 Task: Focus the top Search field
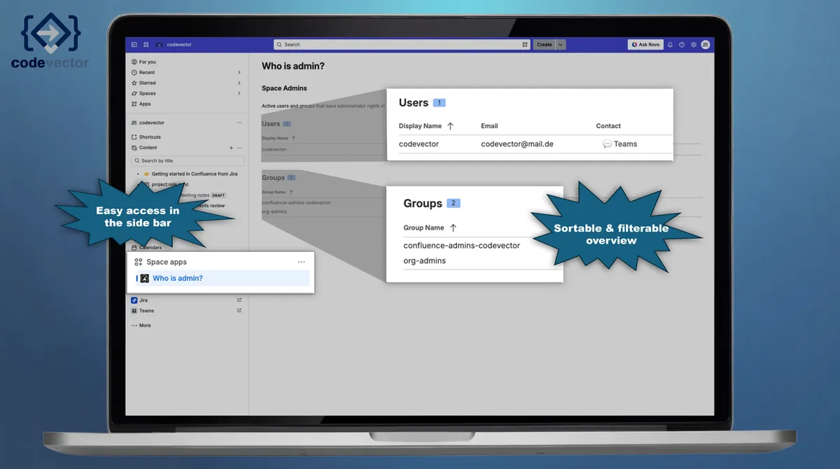(402, 45)
